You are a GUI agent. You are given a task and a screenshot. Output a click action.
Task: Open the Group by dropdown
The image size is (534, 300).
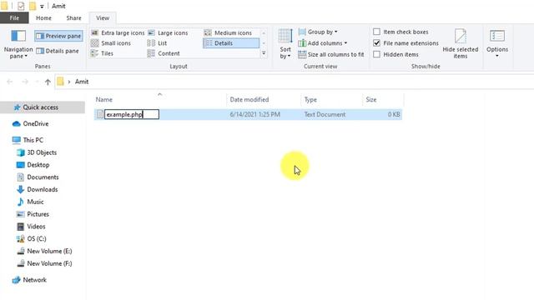click(x=318, y=32)
